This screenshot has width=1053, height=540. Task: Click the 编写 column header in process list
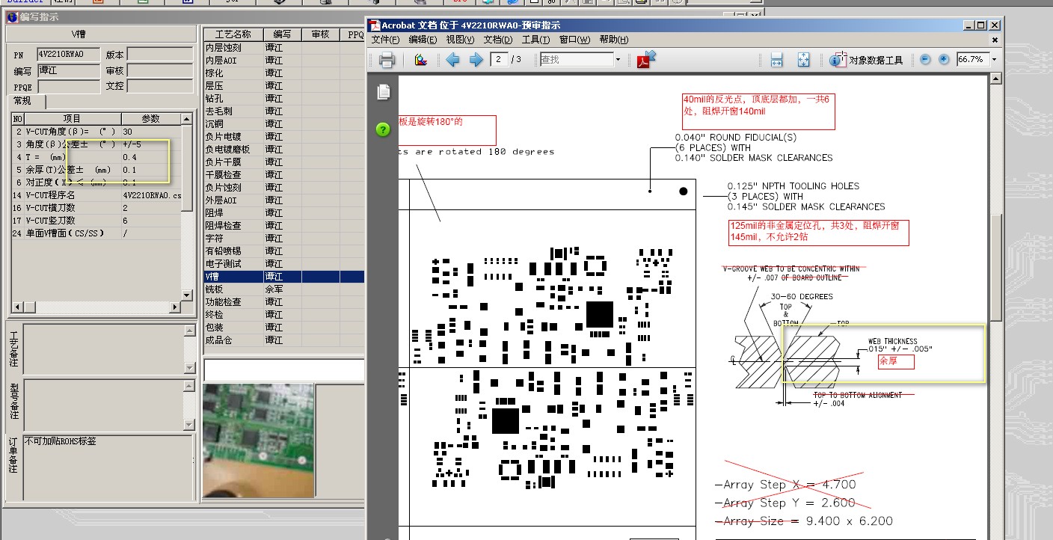coord(282,34)
